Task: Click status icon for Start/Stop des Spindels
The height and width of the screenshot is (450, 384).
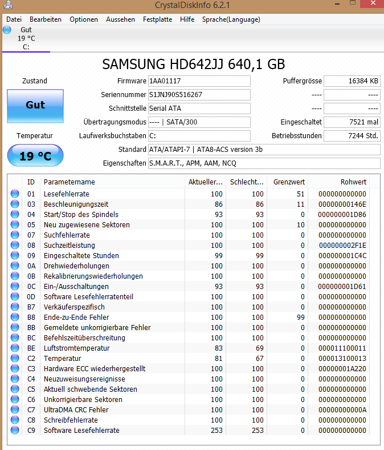Action: tap(15, 214)
